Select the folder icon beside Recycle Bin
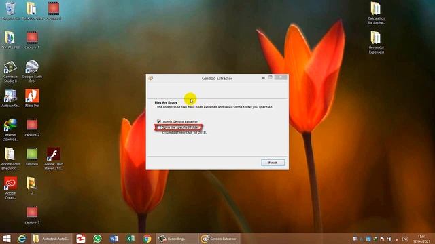The image size is (435, 244). click(x=32, y=11)
